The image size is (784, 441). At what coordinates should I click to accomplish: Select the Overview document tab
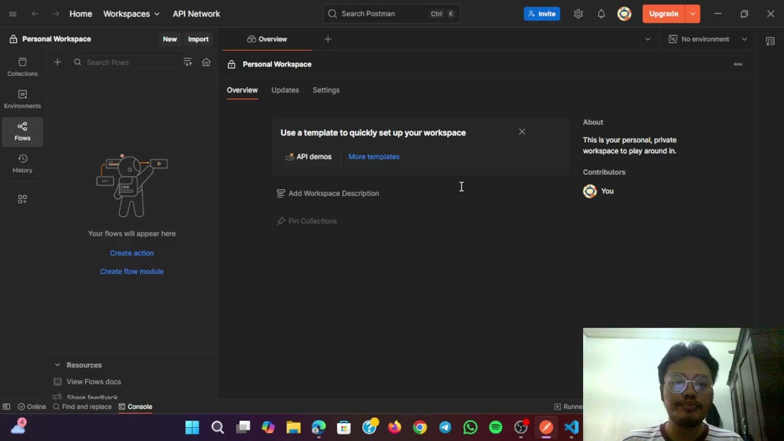267,39
